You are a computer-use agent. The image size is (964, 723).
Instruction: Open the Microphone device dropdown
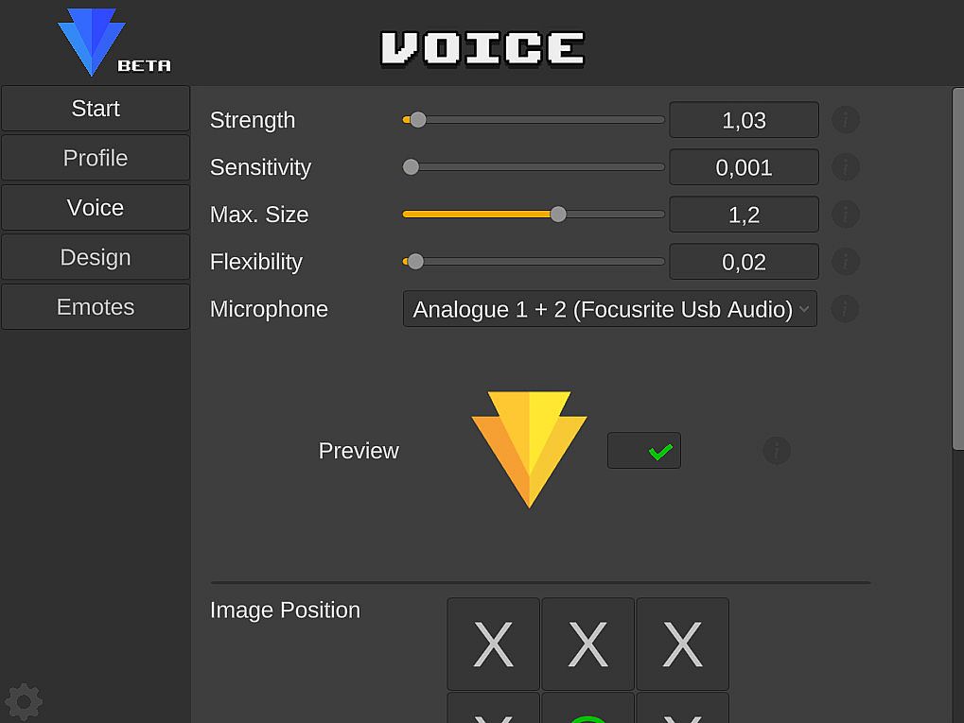(x=610, y=309)
